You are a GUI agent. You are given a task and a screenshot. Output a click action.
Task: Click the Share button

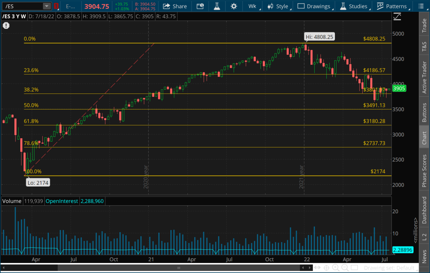pos(175,6)
